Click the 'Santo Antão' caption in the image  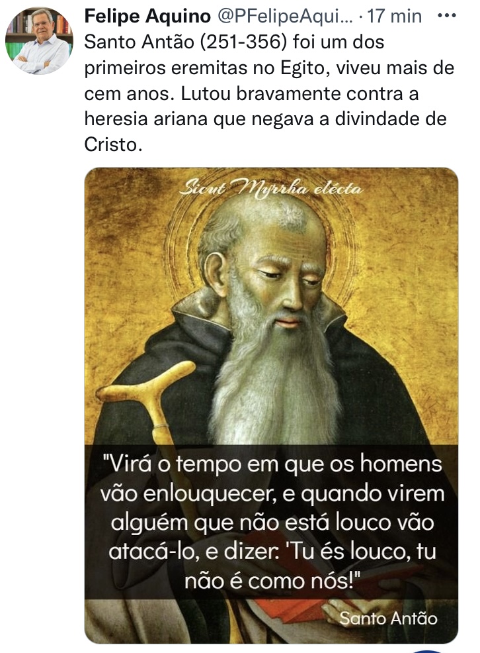coord(389,619)
